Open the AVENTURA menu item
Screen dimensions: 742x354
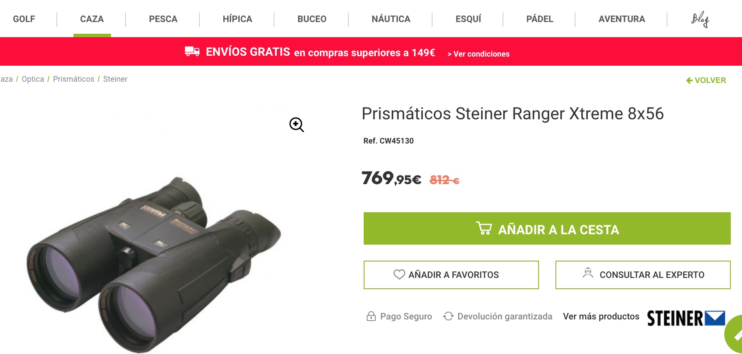tap(622, 19)
